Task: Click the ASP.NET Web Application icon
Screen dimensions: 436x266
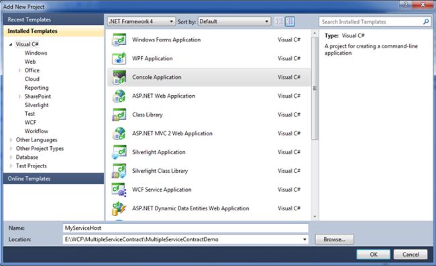Action: (x=119, y=96)
